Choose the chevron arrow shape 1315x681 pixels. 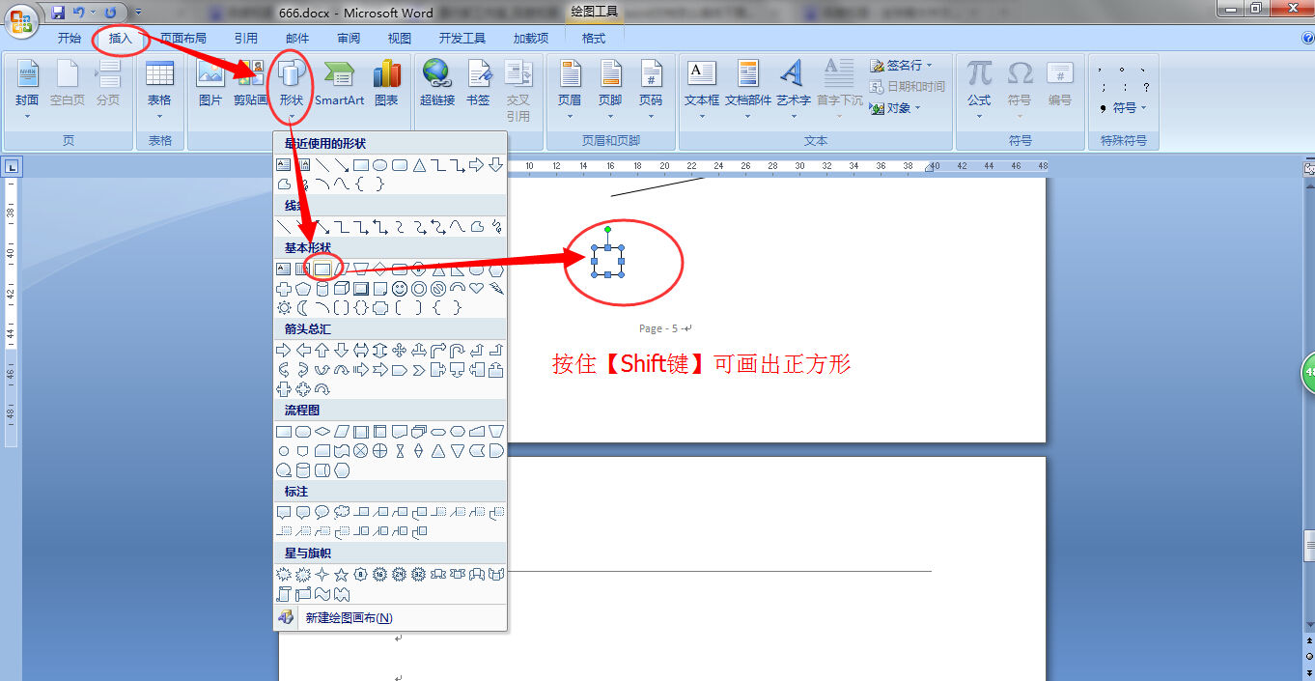tap(419, 369)
